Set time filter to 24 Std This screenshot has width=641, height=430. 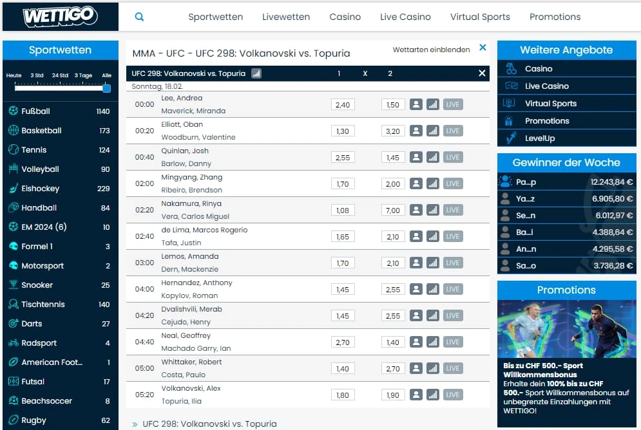(x=60, y=75)
